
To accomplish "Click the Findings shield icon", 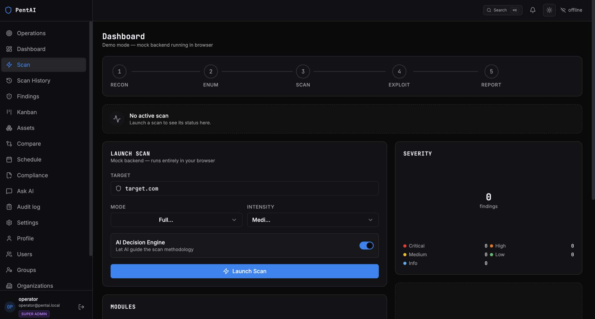I will pyautogui.click(x=9, y=96).
